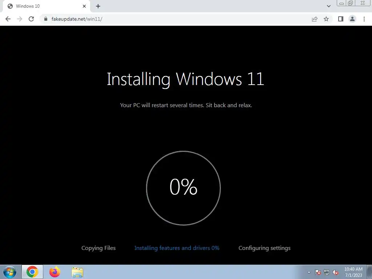The width and height of the screenshot is (372, 279).
Task: Close the Windows 10 tab
Action: [84, 6]
